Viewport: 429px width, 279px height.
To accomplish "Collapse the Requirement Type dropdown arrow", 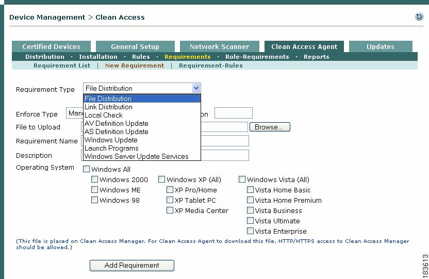I will pos(196,88).
